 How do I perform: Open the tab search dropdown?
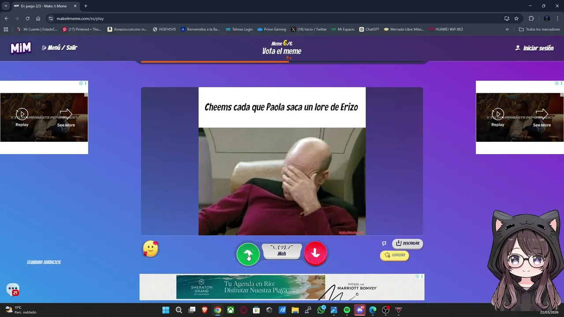(6, 6)
